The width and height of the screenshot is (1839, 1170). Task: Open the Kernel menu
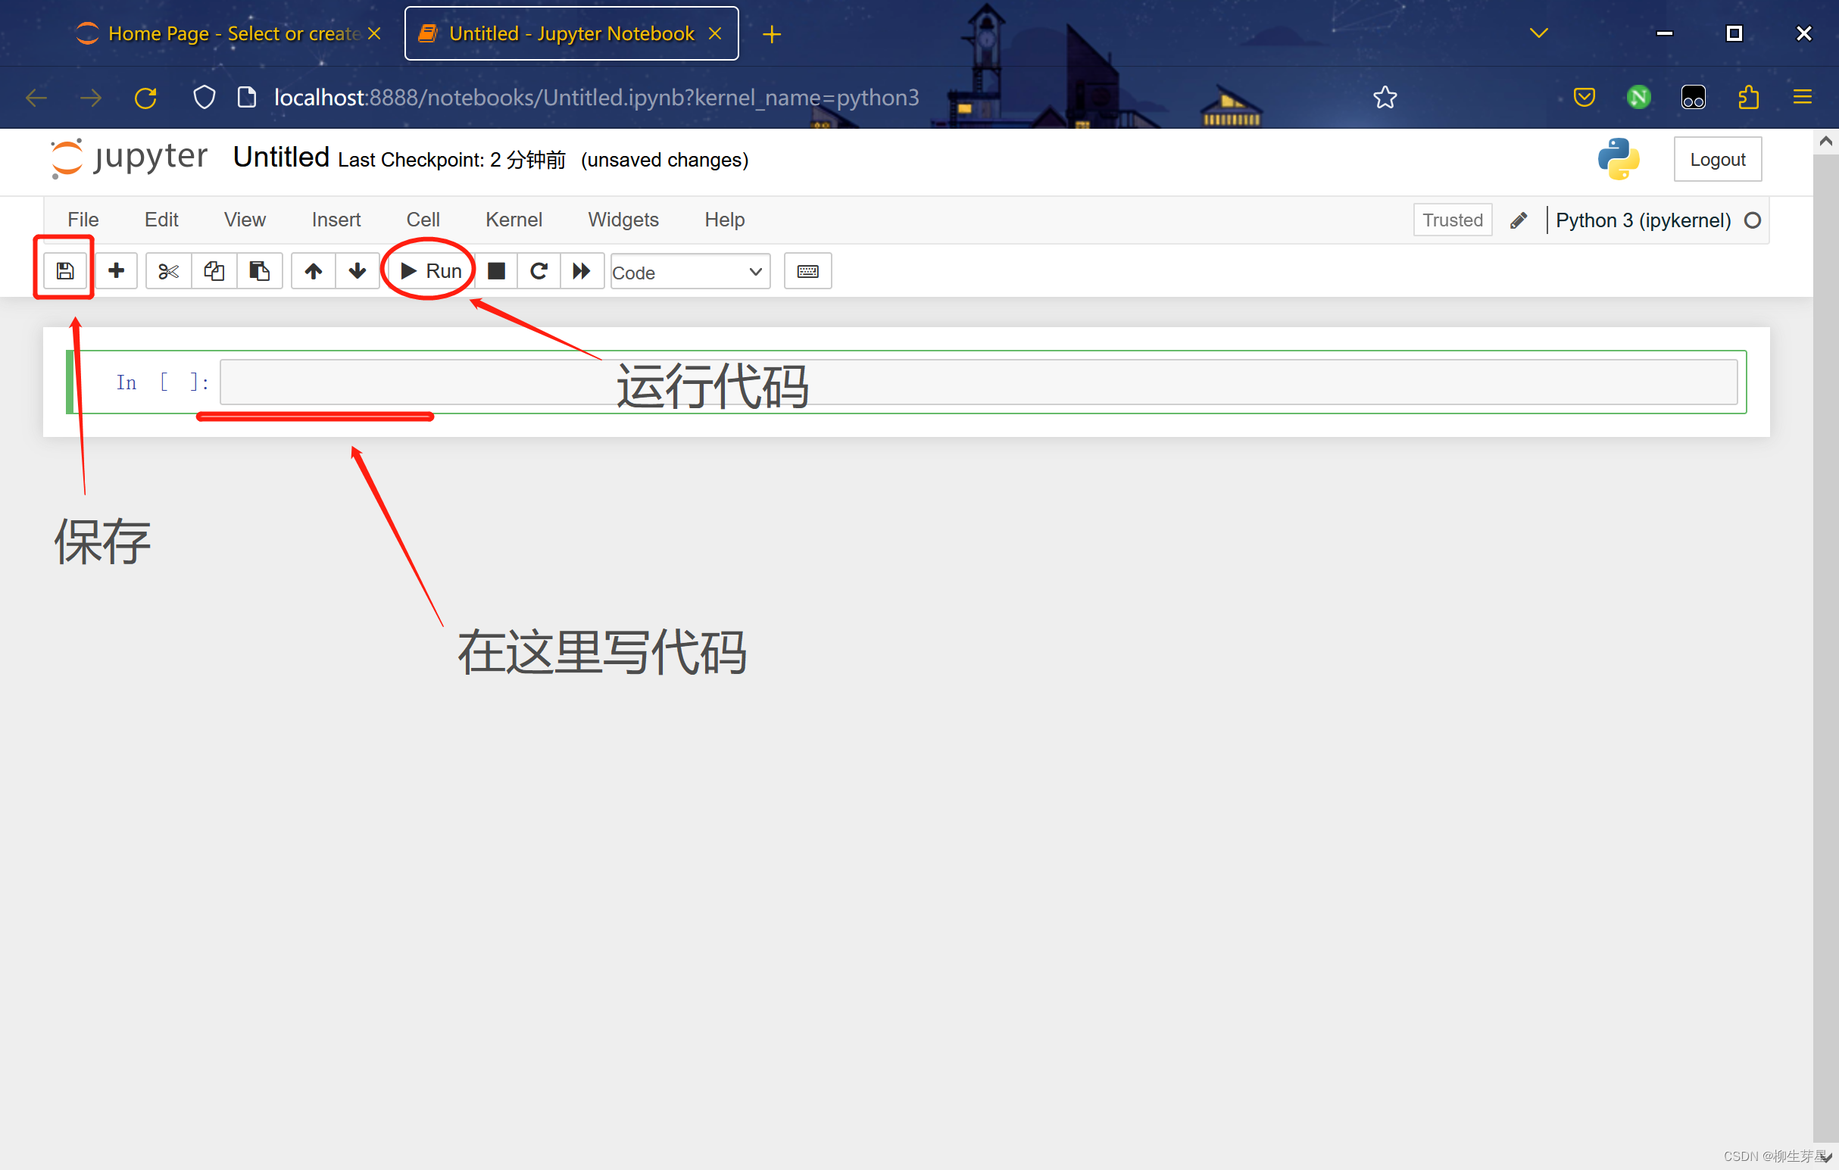coord(514,219)
